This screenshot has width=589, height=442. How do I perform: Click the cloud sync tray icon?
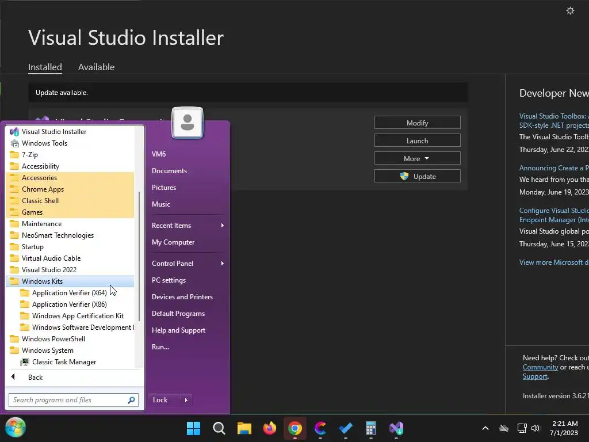504,428
